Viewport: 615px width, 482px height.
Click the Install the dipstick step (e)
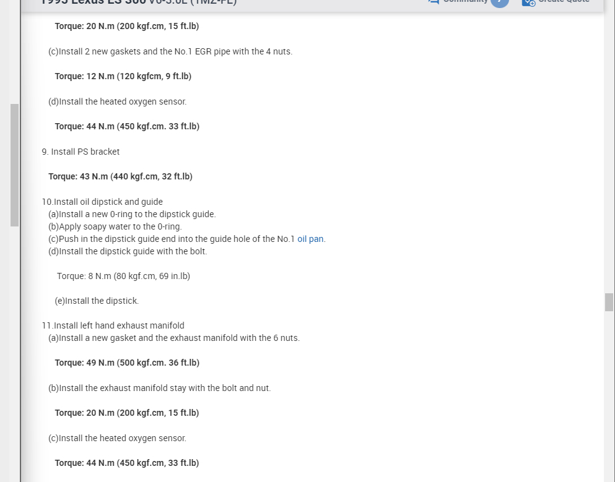97,301
